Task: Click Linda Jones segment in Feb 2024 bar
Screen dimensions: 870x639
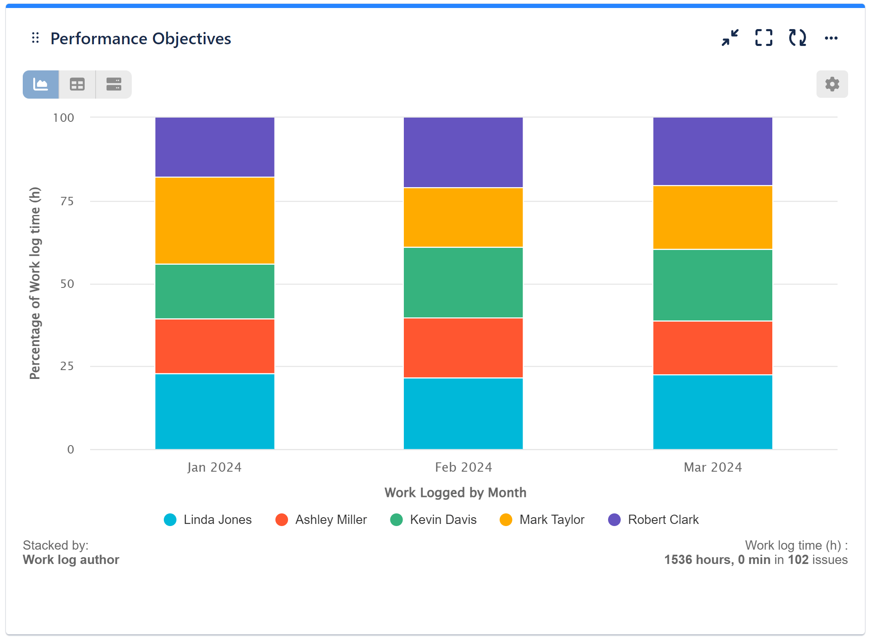Action: [463, 413]
